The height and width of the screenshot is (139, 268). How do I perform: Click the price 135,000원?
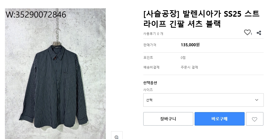[x=190, y=45]
